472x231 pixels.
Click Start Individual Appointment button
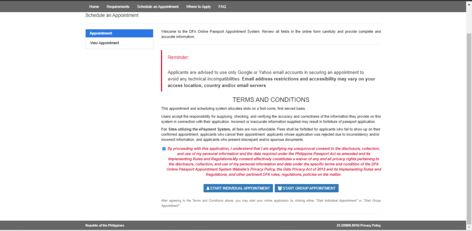(238, 188)
